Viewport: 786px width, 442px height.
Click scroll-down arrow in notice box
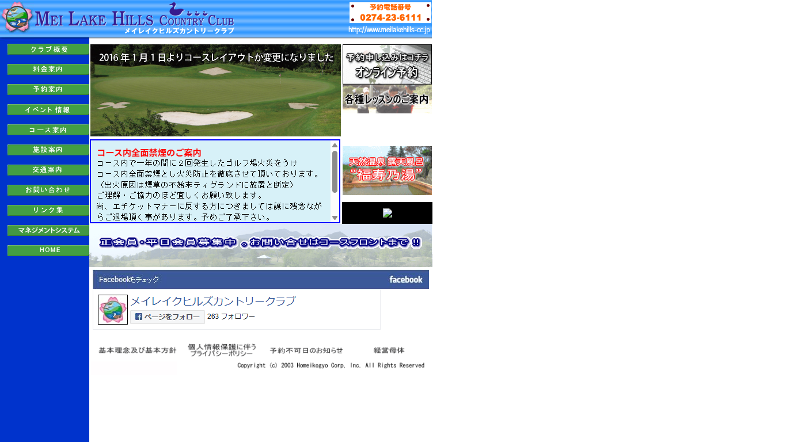tap(335, 218)
